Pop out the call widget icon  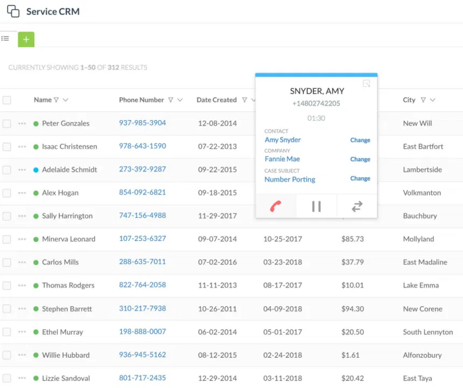coord(367,84)
